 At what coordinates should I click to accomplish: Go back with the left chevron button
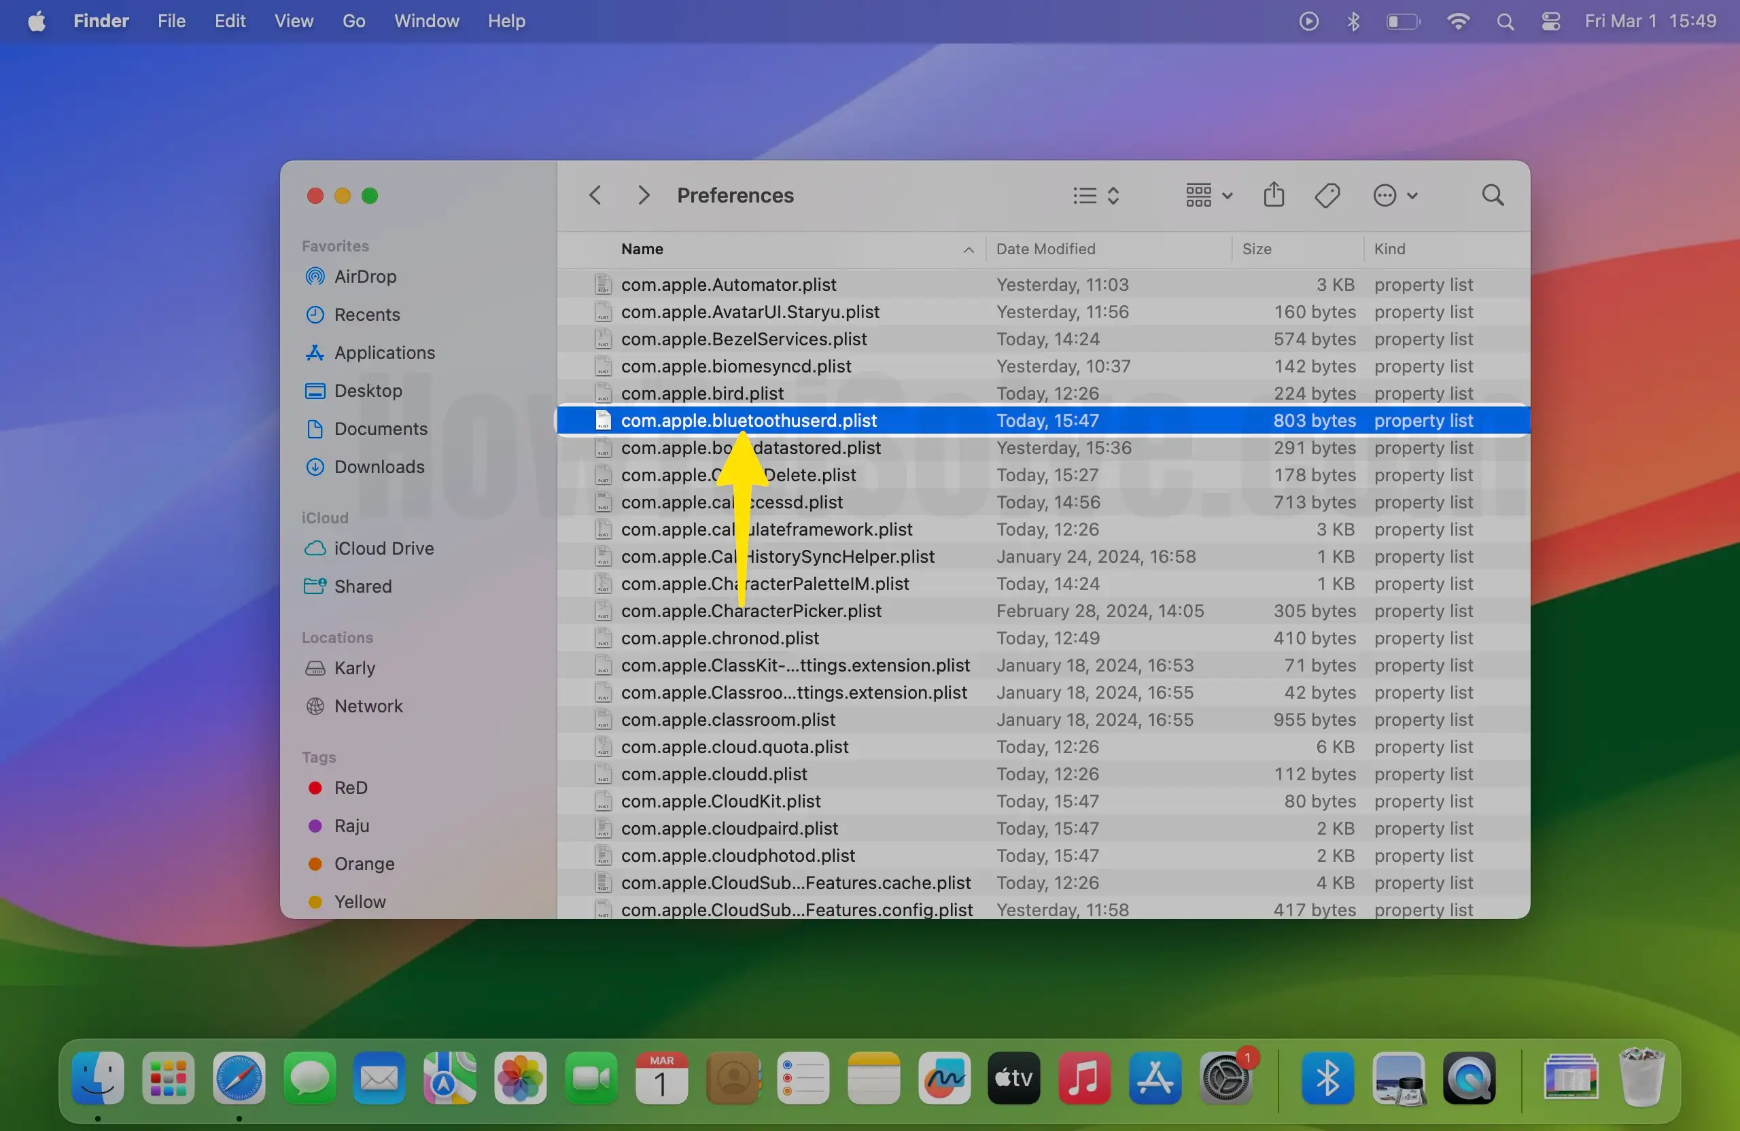tap(595, 195)
